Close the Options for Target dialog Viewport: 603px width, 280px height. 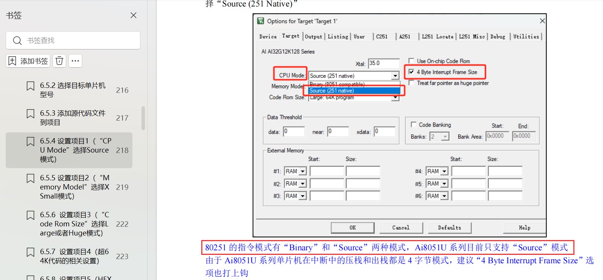tap(542, 21)
